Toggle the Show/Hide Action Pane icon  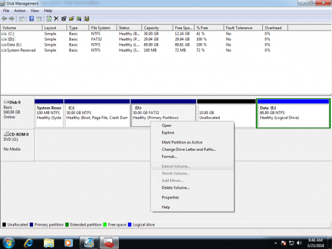(39, 19)
